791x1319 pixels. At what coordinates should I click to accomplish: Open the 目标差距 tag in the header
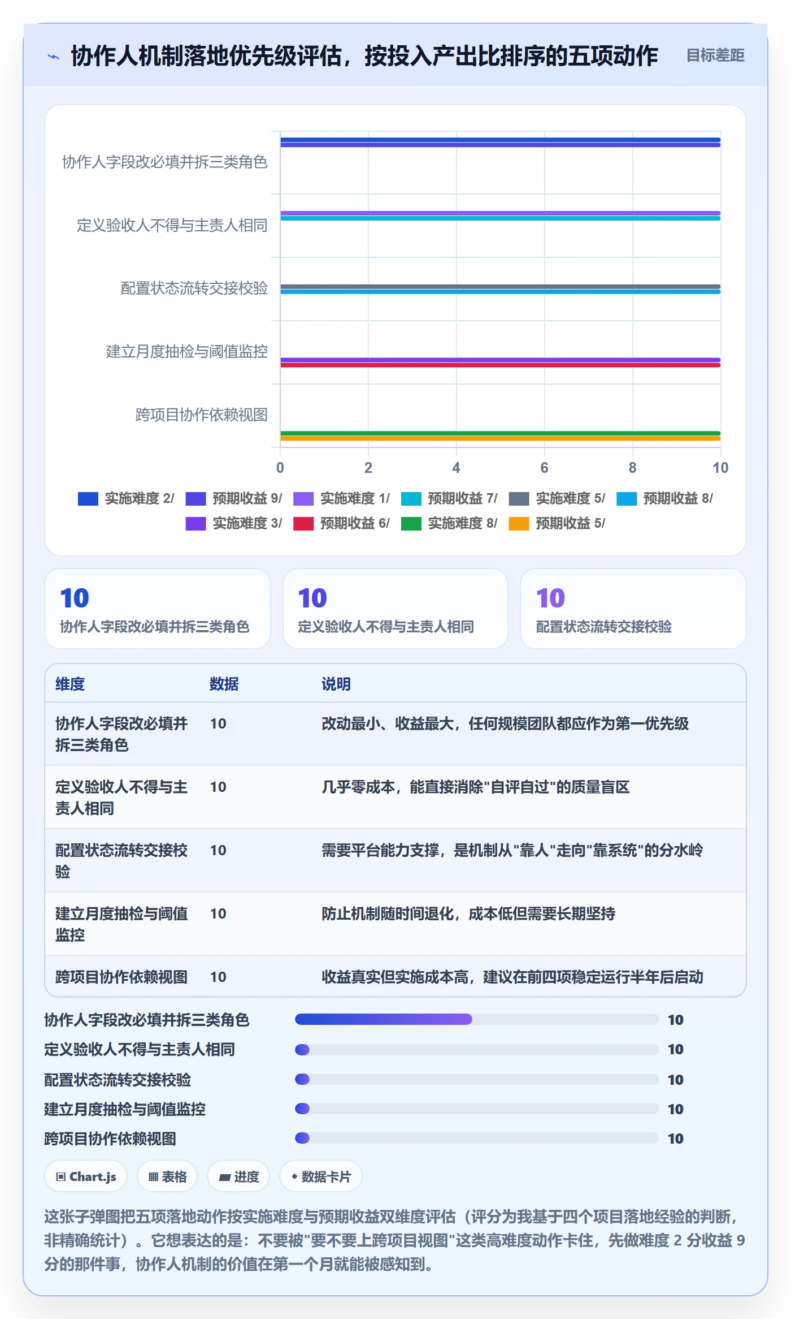coord(715,55)
